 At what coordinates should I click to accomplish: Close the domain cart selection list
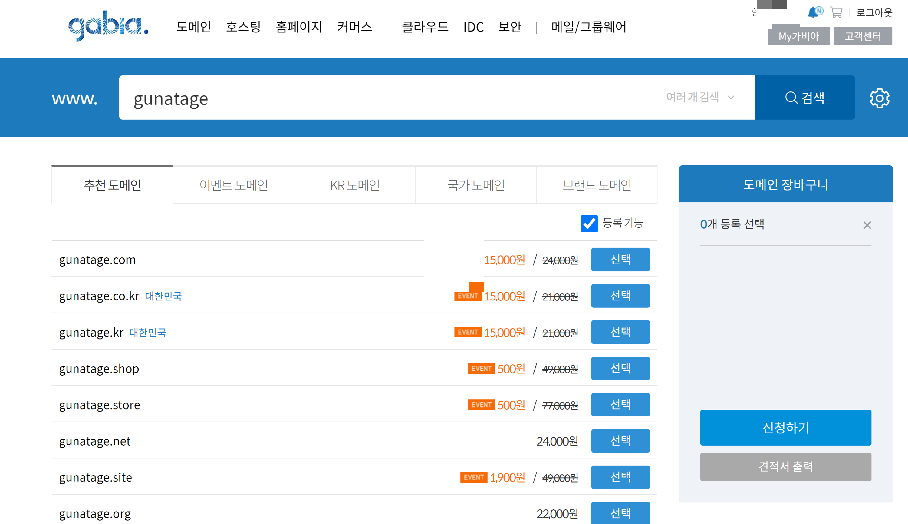(867, 225)
